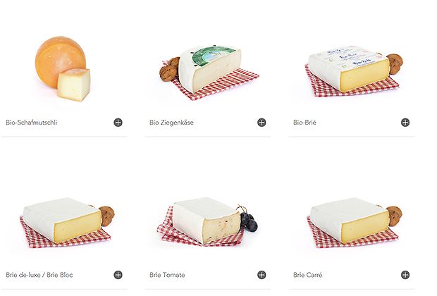Select the Bio Ziegenkäse product name
Screen dimensions: 437x296
(x=171, y=123)
